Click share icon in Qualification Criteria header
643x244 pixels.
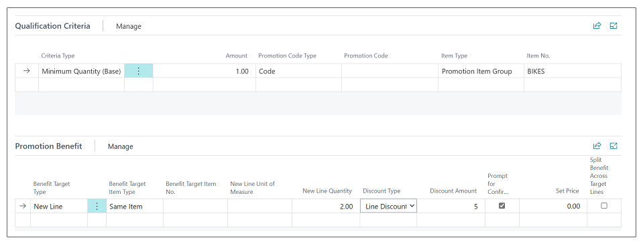click(x=597, y=26)
